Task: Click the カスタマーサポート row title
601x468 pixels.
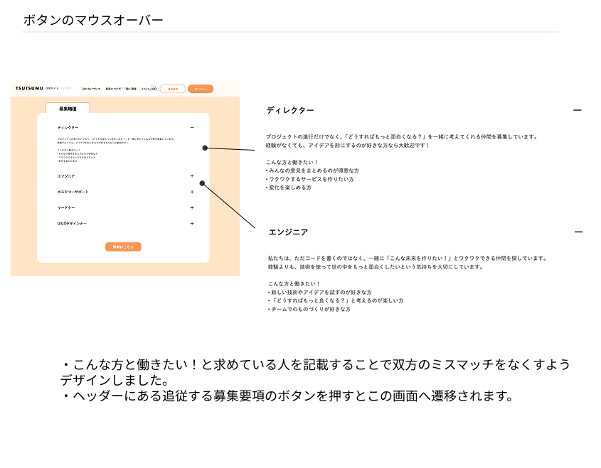Action: click(73, 192)
